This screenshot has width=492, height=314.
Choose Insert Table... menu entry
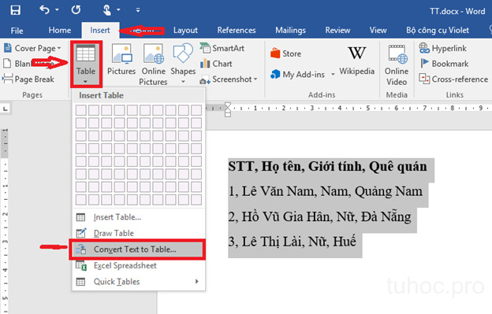139,217
